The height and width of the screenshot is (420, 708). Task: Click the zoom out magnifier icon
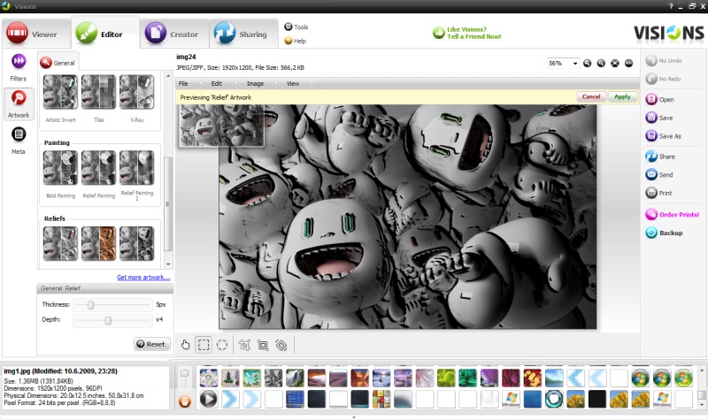[587, 63]
